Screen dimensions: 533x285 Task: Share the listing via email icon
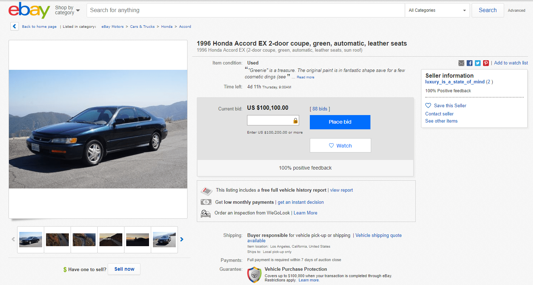point(461,63)
